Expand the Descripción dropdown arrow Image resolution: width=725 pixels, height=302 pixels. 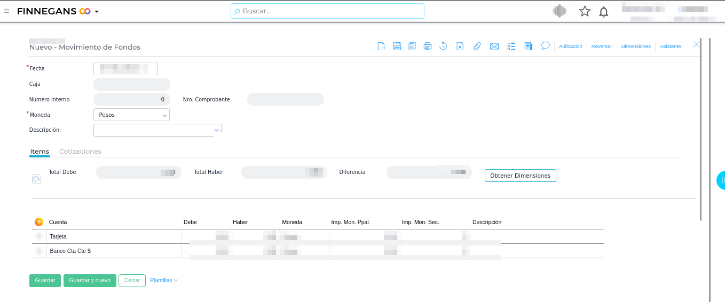pos(217,130)
